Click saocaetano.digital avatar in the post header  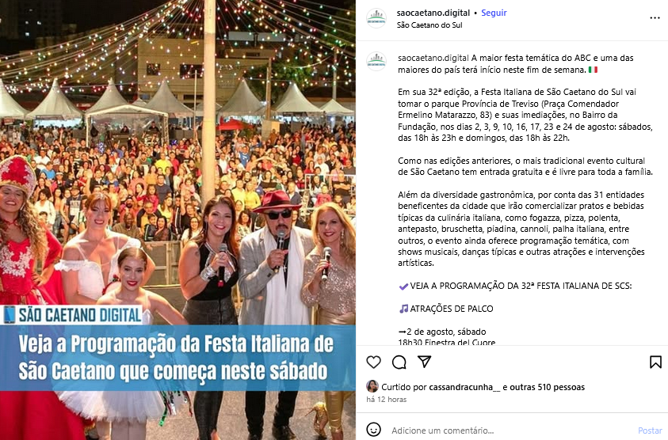[x=376, y=18]
